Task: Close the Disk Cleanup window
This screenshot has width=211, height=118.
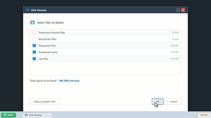Action: pos(183,10)
